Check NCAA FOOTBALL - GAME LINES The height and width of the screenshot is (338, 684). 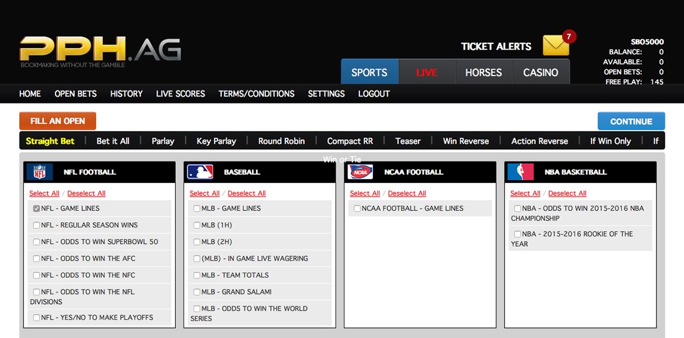click(x=357, y=208)
